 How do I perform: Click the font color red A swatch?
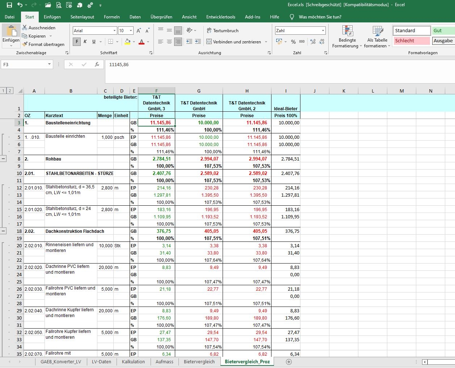click(142, 42)
